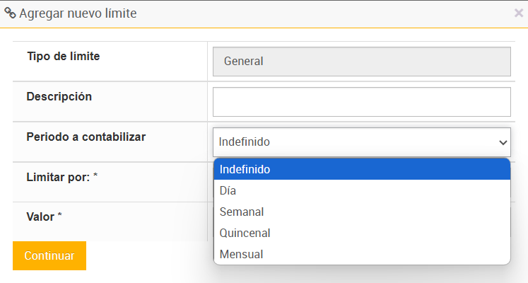Image resolution: width=528 pixels, height=283 pixels.
Task: Click the Limitar por label
Action: click(58, 177)
